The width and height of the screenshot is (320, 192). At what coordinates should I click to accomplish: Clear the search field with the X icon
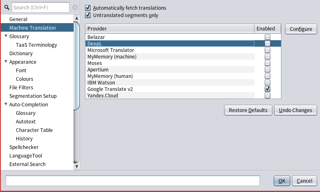[x=75, y=7]
